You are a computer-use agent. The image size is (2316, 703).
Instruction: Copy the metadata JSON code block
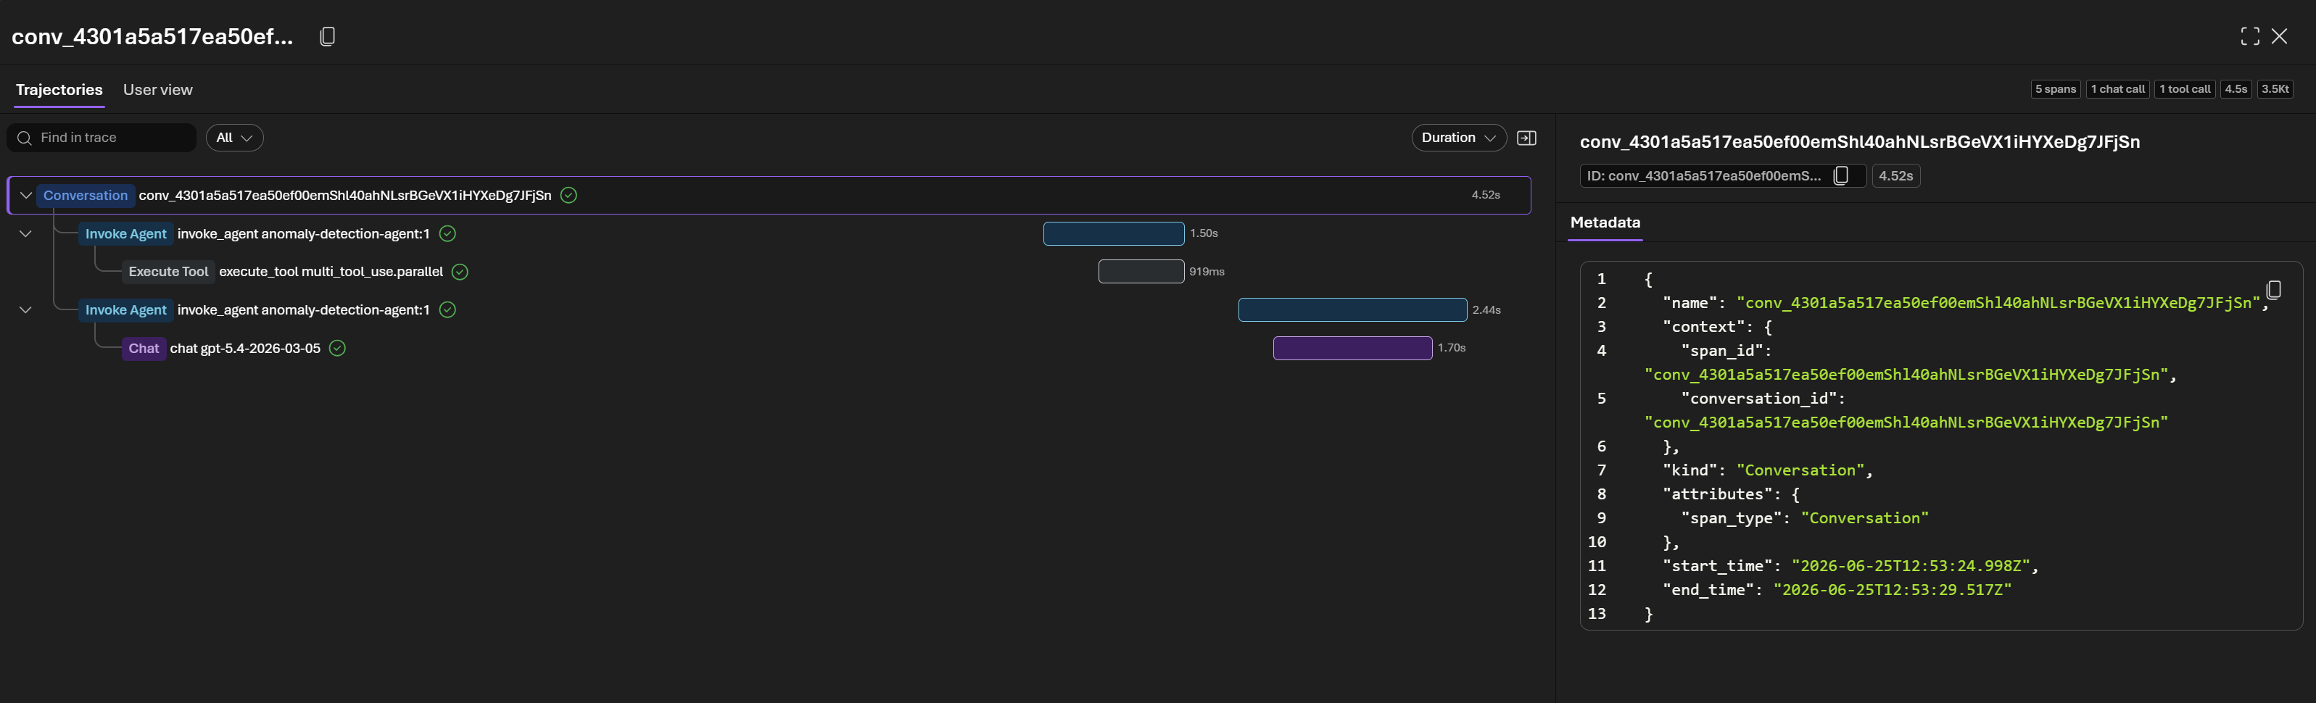tap(2274, 289)
